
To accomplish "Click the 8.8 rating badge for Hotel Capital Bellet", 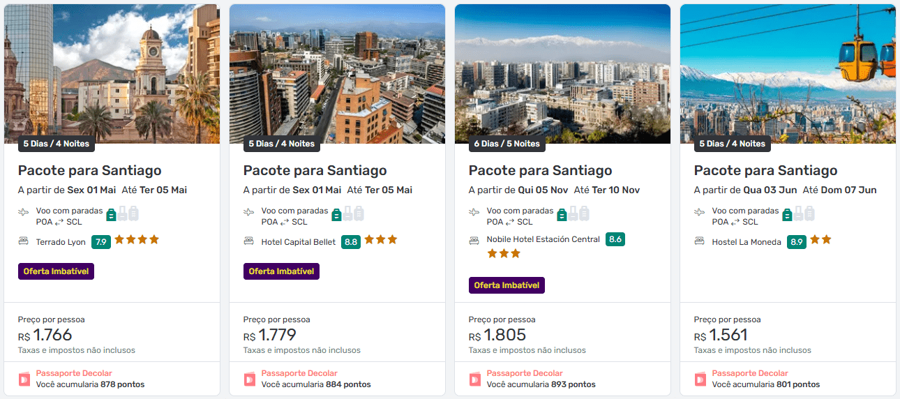I will pos(351,242).
